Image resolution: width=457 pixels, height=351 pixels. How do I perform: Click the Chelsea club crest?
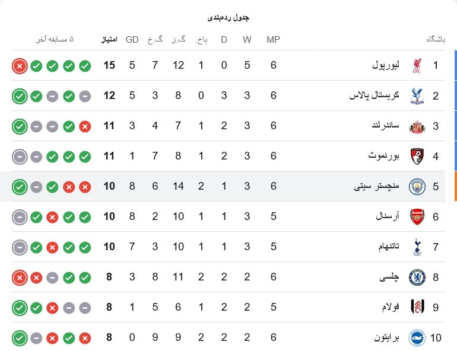click(x=417, y=277)
